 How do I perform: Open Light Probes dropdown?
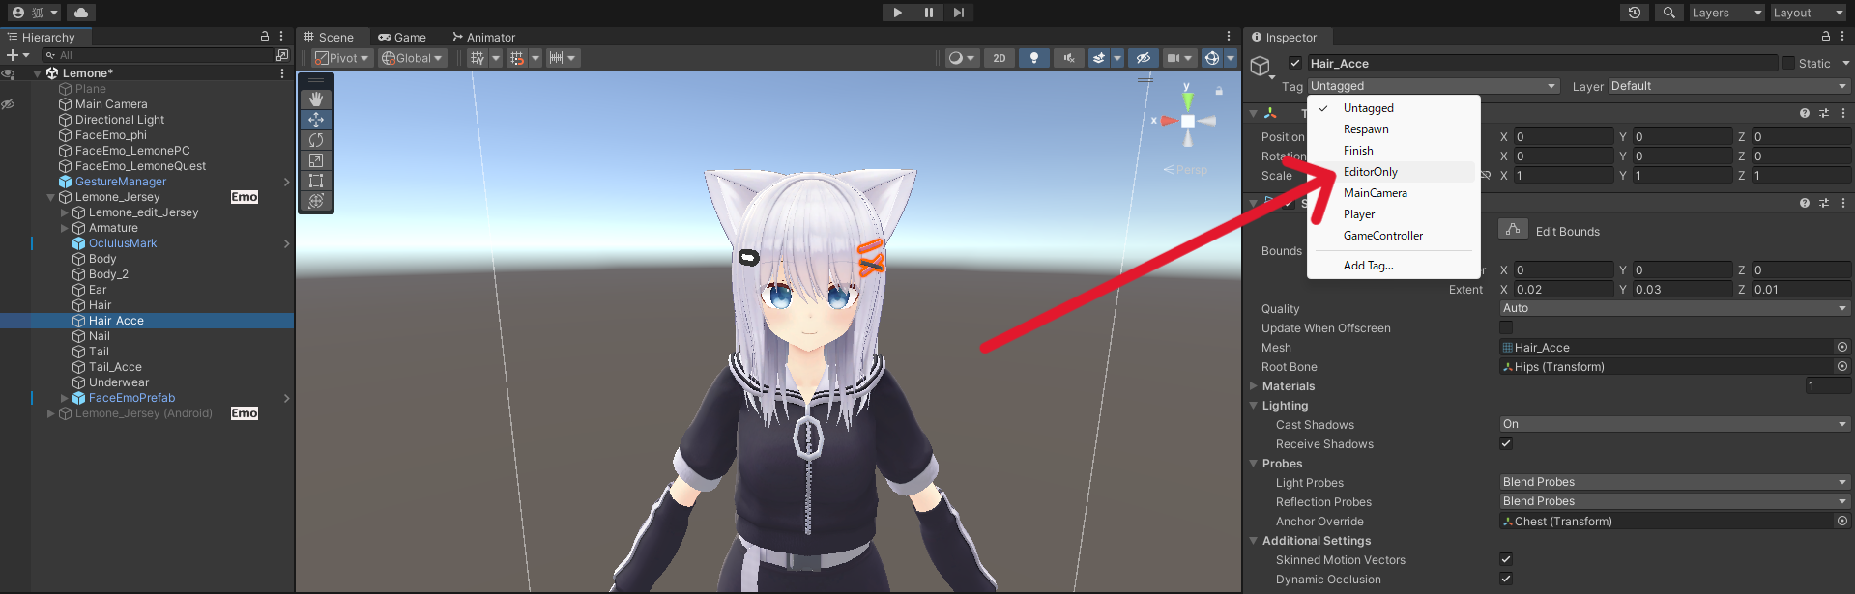(x=1674, y=482)
